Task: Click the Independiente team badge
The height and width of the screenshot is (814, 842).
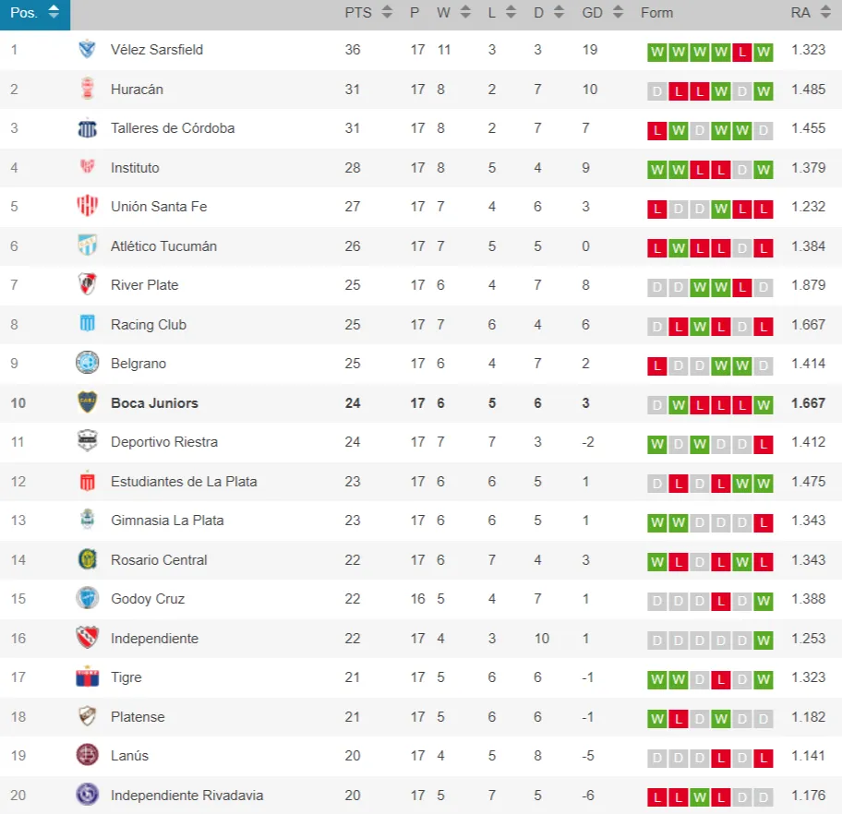Action: click(87, 638)
